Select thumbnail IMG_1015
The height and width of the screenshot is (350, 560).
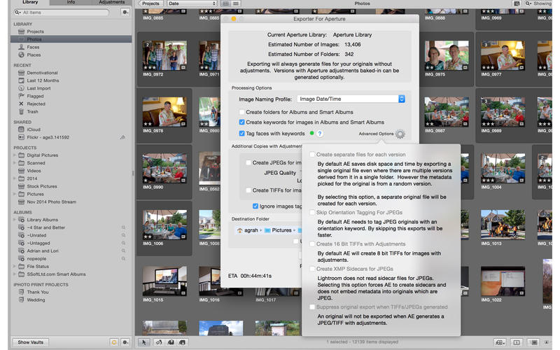(x=164, y=281)
